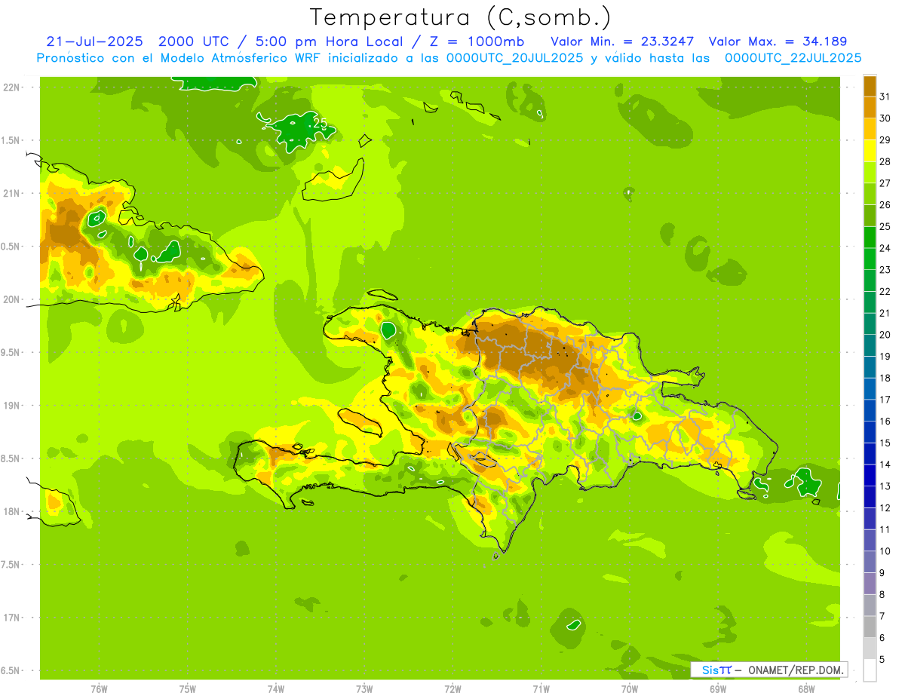The width and height of the screenshot is (905, 699).
Task: Click 'Valor Min. = 23.3247' text
Action: [x=623, y=41]
